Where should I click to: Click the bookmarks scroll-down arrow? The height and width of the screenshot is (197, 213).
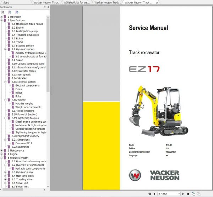coord(48,186)
